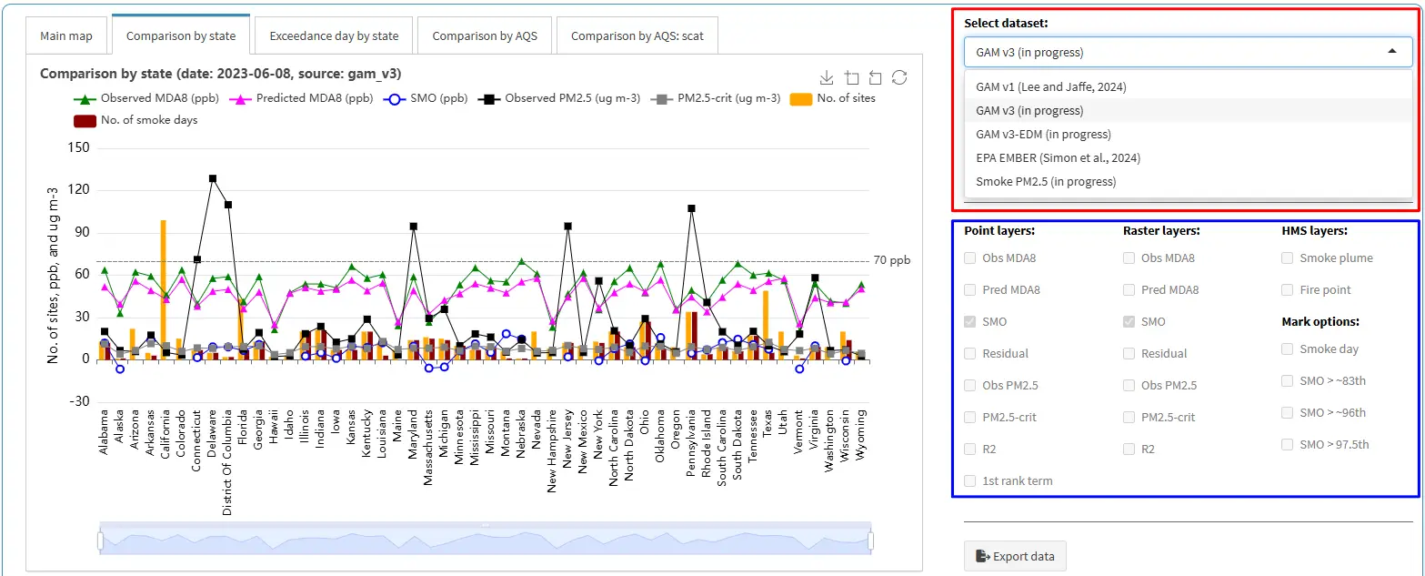This screenshot has height=576, width=1425.
Task: Check the Fire point checkbox
Action: tap(1288, 290)
